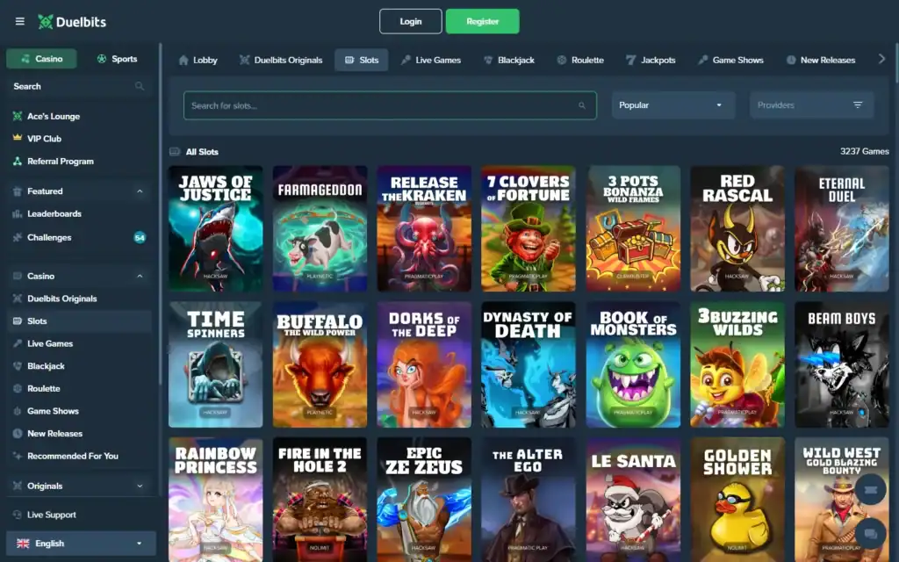
Task: Click the Login button
Action: click(411, 21)
